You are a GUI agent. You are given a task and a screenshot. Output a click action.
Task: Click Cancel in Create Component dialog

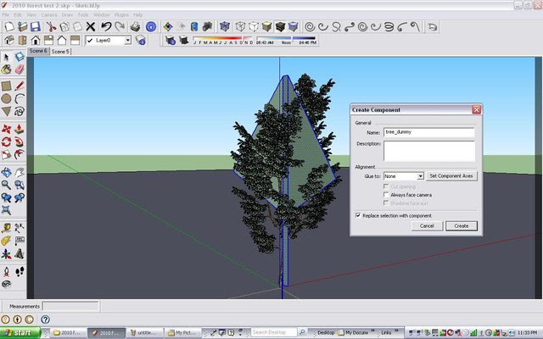[x=427, y=226]
